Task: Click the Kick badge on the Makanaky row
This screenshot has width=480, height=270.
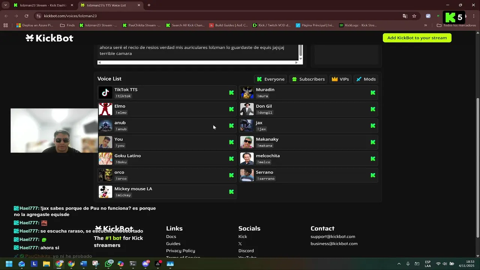Action: pos(373,142)
